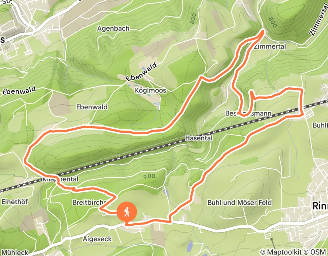
Task: Click the Rinn town label
Action: point(320,206)
